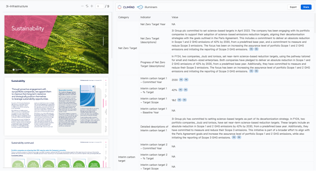Open P6 badge in Net Zero Target descriptions

[x=256, y=49]
